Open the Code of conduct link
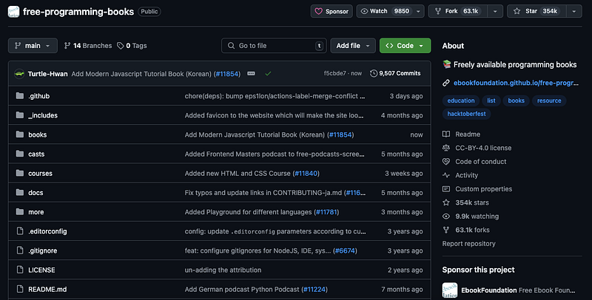 point(474,162)
